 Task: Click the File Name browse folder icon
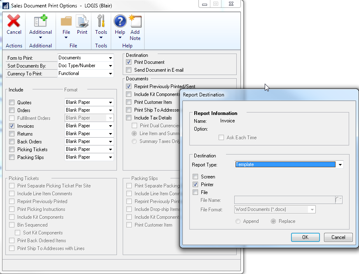pos(338,200)
